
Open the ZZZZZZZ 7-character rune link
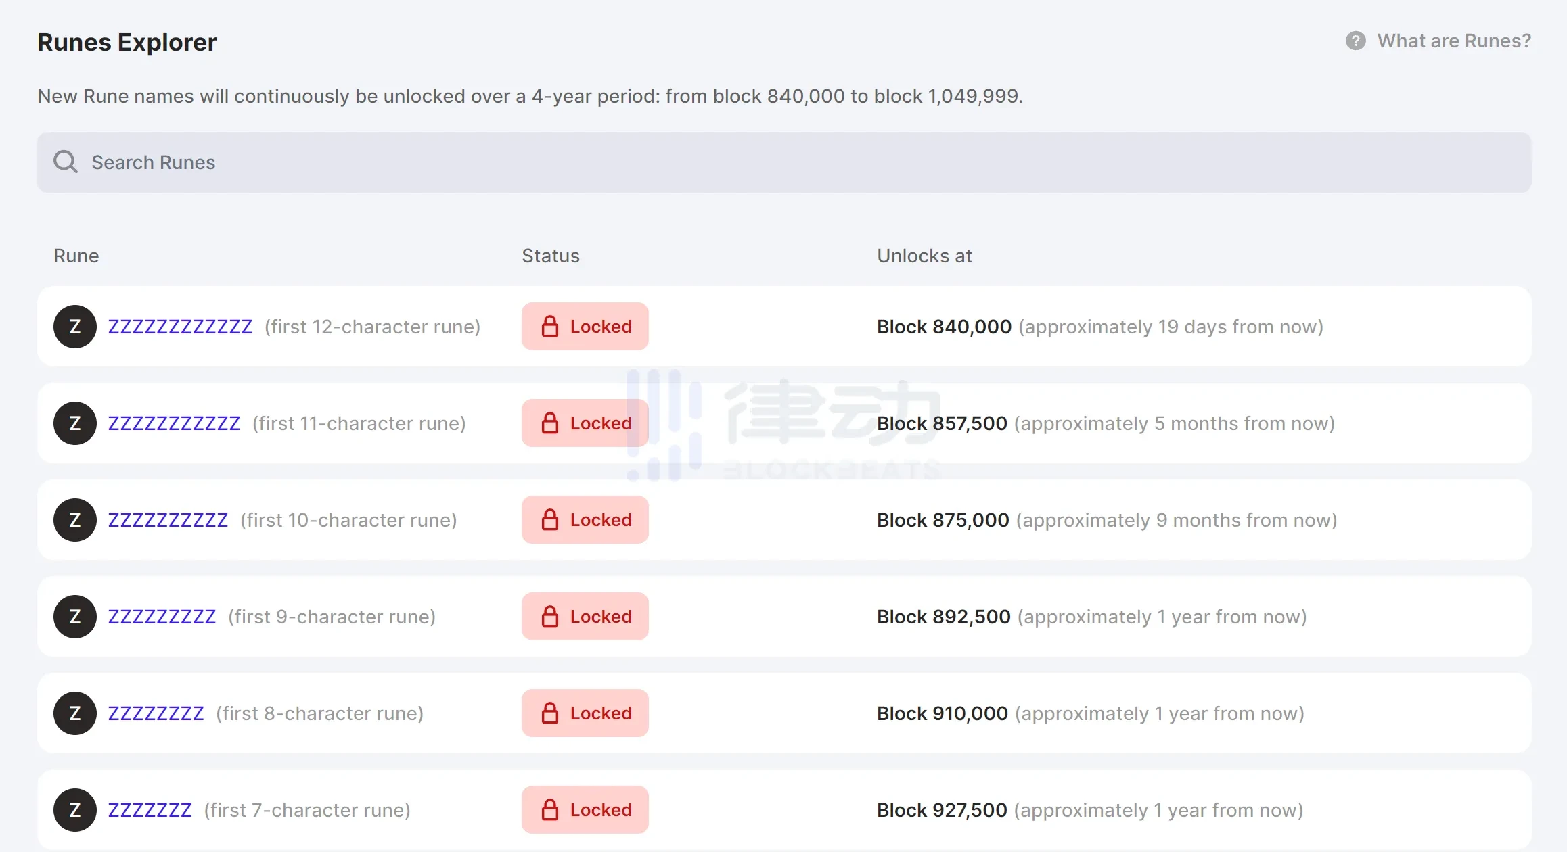(x=150, y=810)
